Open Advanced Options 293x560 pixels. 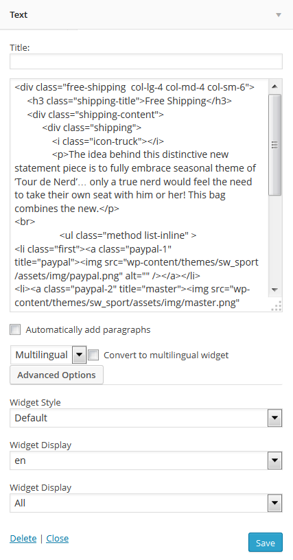tap(56, 375)
